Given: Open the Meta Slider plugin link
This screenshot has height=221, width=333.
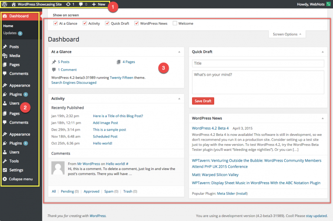Looking at the screenshot, I should tap(226, 193).
